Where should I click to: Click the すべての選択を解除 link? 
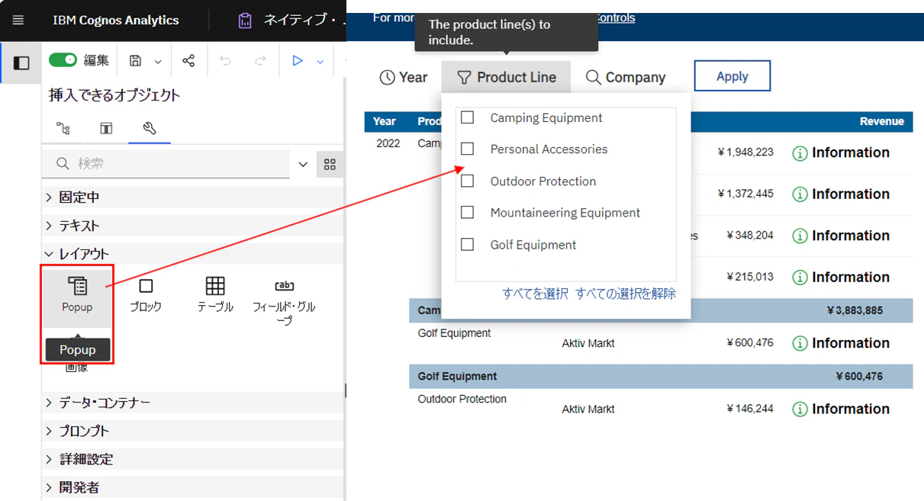626,294
